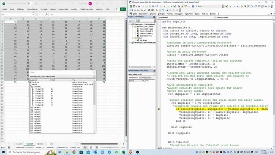Screen dimensions: 276x155
Task: Click the add new sheet plus button
Action: [51, 144]
